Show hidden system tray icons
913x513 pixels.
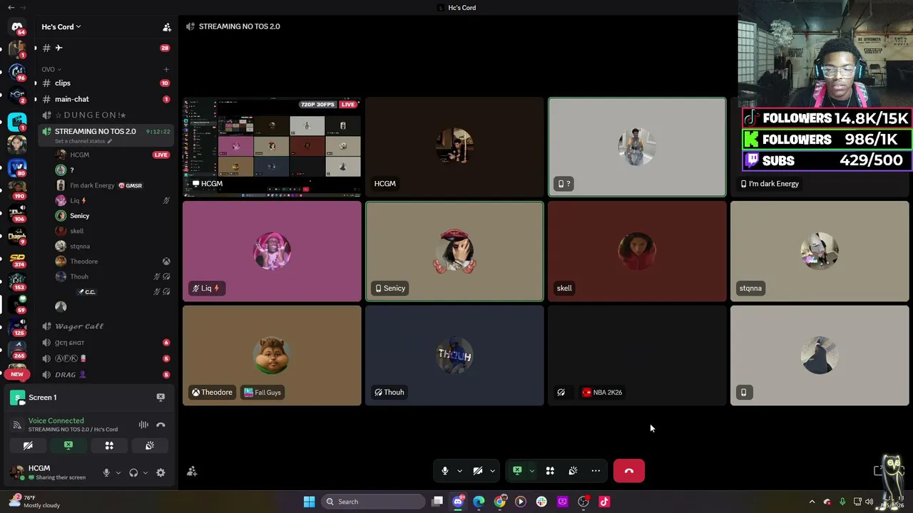812,502
